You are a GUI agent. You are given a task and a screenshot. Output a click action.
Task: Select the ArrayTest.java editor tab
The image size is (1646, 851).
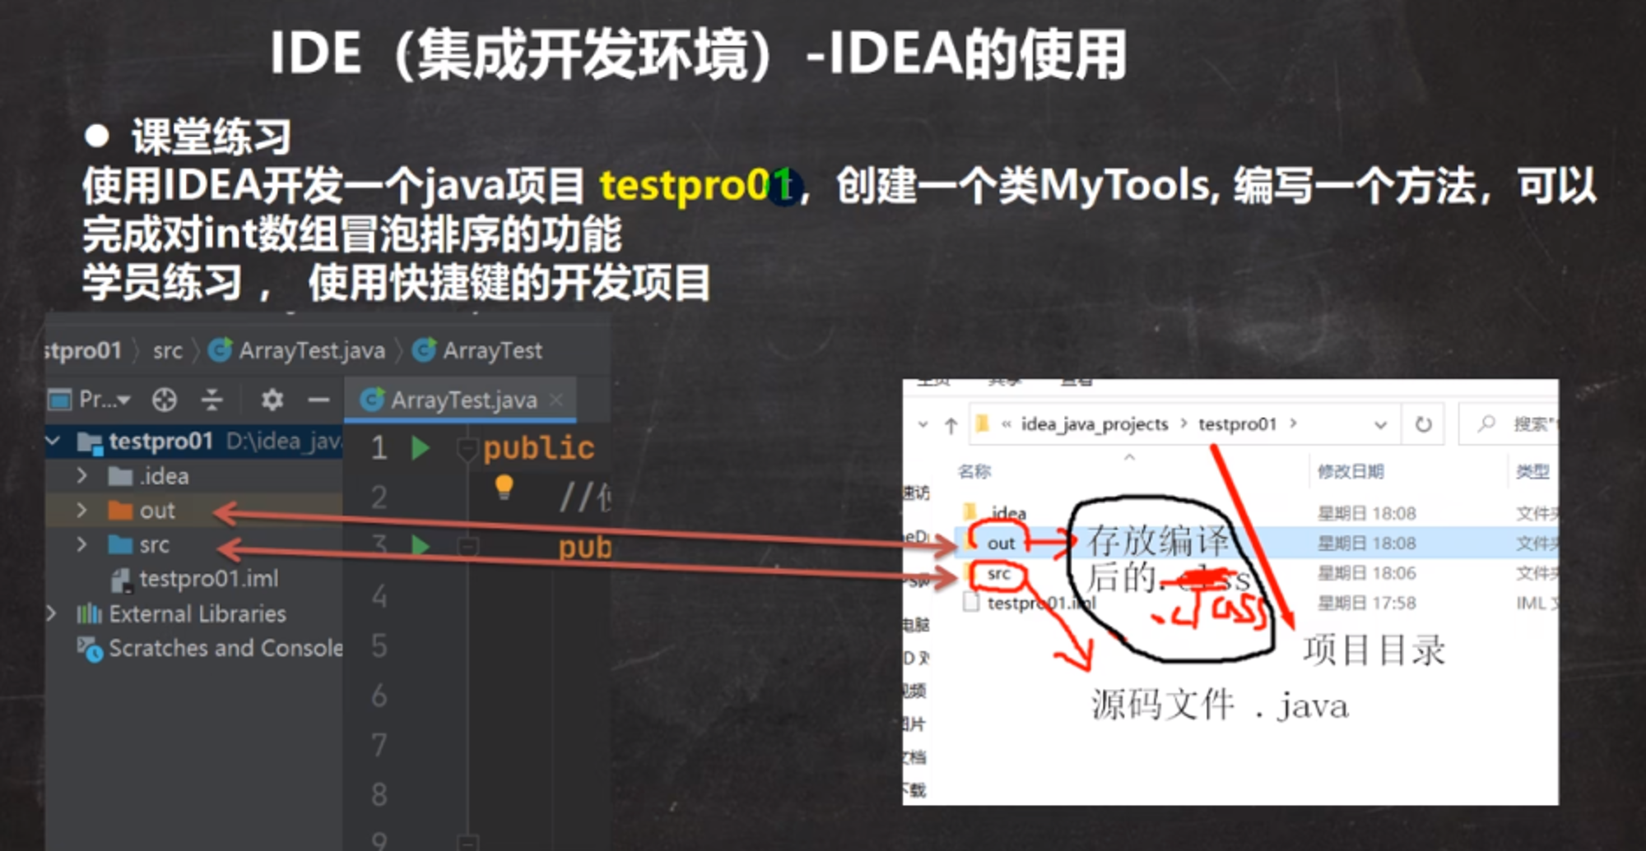(463, 400)
